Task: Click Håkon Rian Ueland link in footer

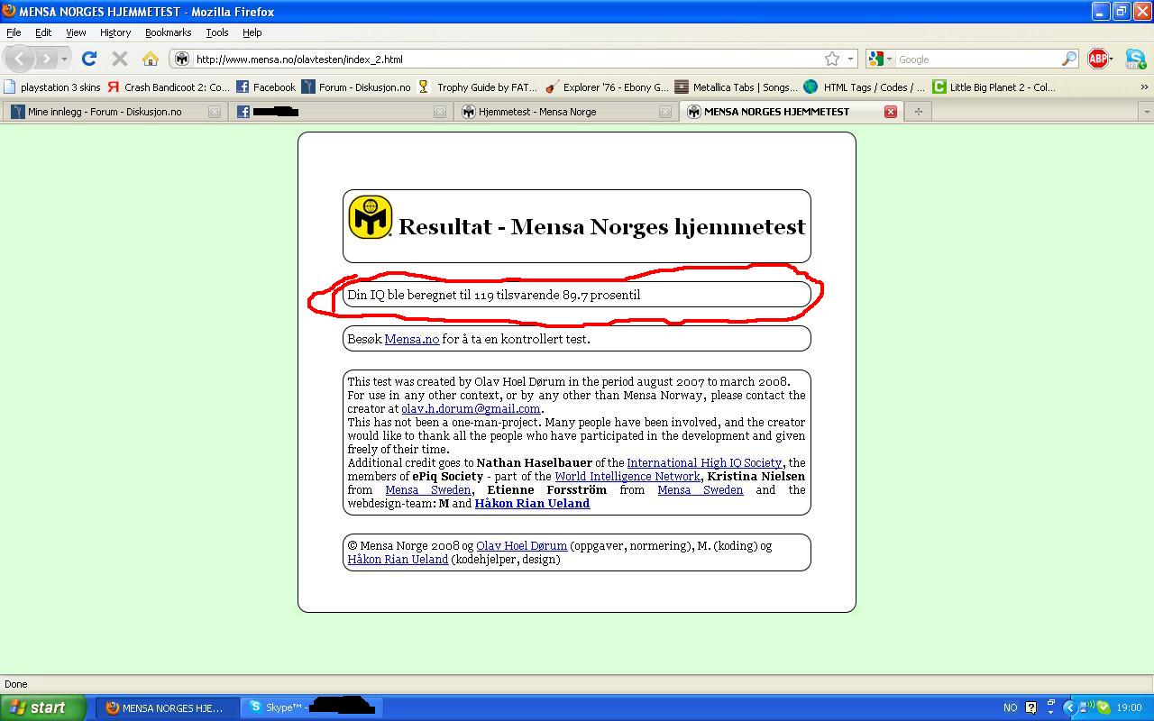Action: (x=398, y=559)
